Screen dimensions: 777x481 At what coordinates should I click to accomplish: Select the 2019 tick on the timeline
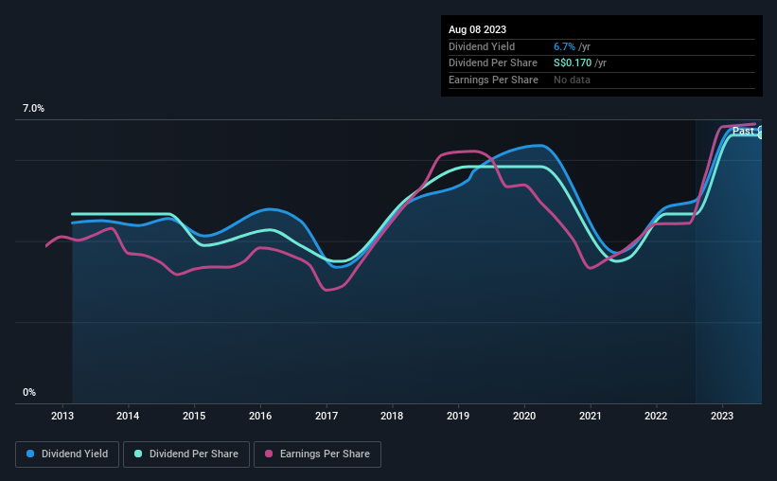tap(458, 416)
